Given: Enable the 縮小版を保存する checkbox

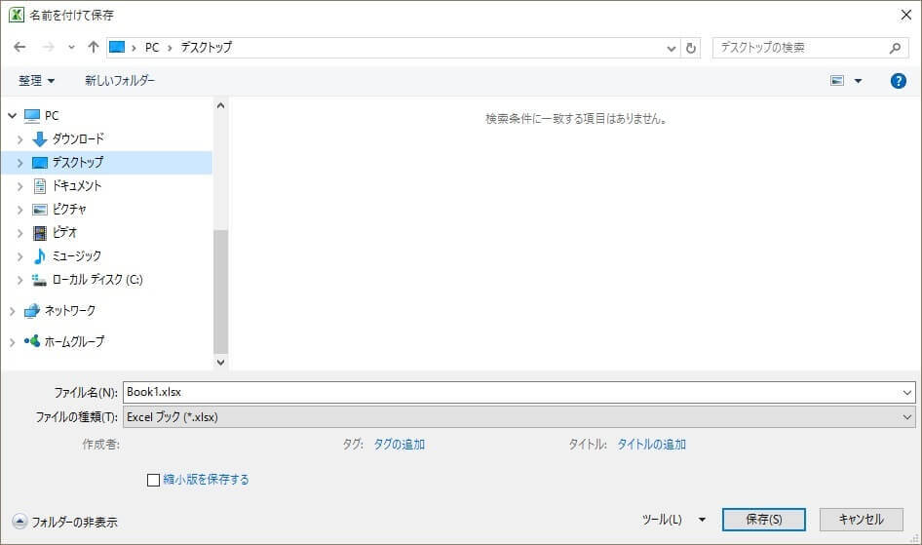Looking at the screenshot, I should [153, 480].
